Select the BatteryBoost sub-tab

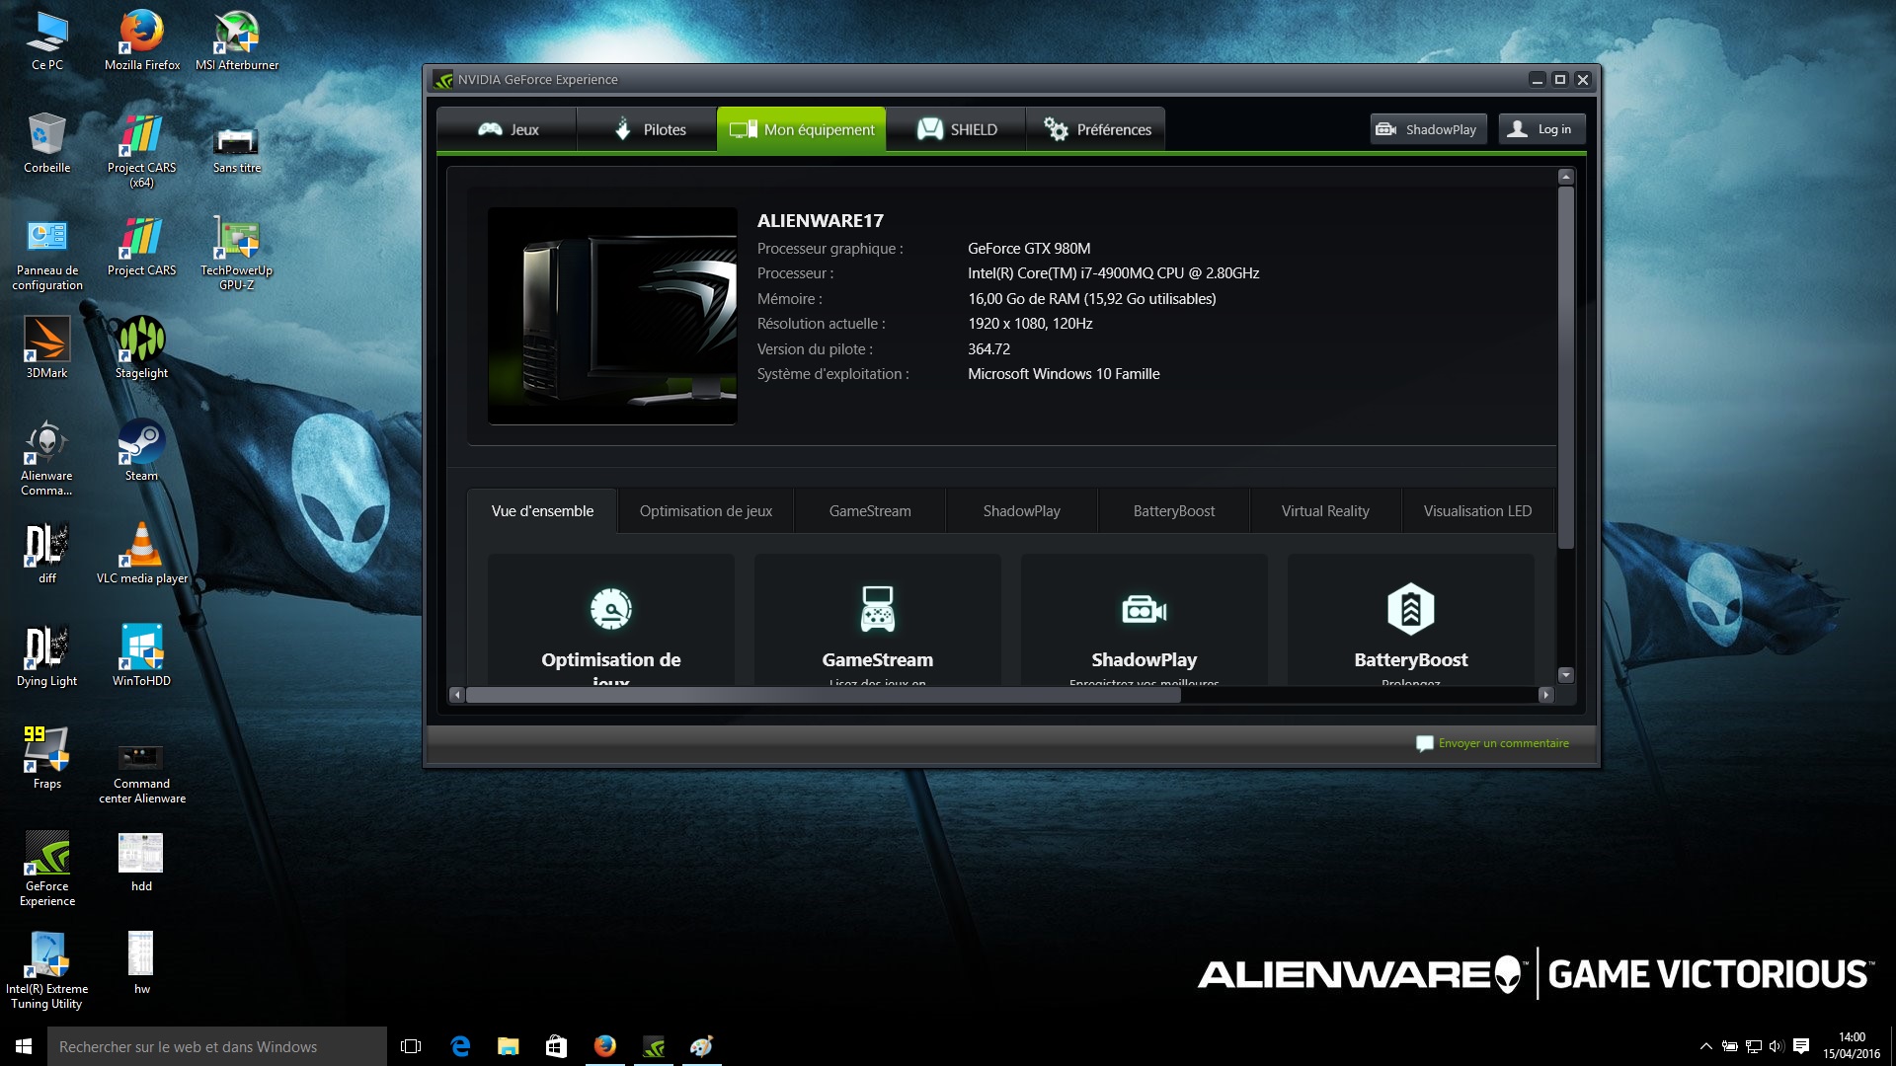(x=1173, y=511)
